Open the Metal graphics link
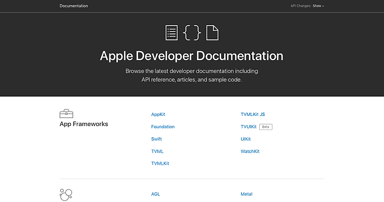This screenshot has width=384, height=202. click(x=246, y=194)
